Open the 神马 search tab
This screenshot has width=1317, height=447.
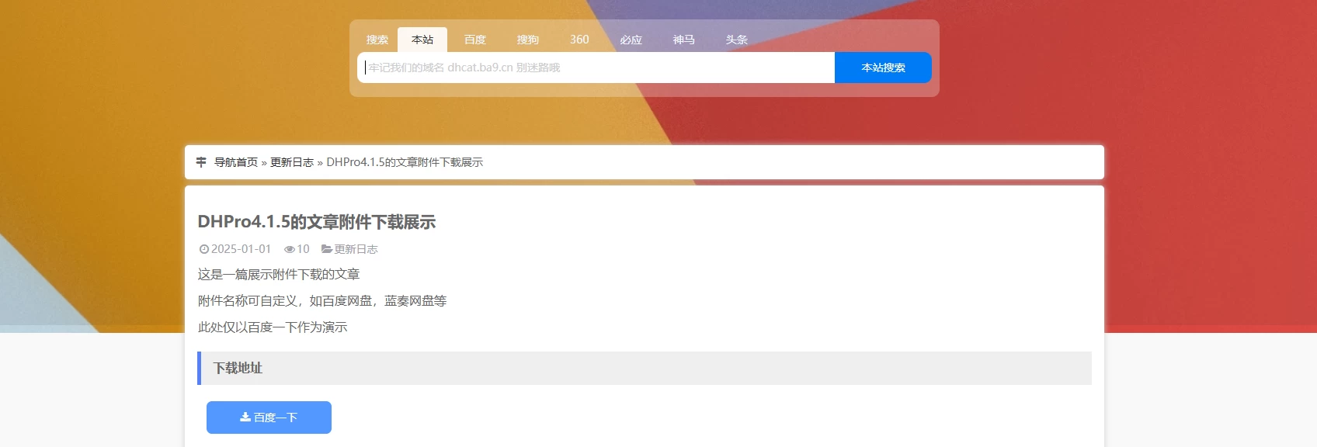684,40
